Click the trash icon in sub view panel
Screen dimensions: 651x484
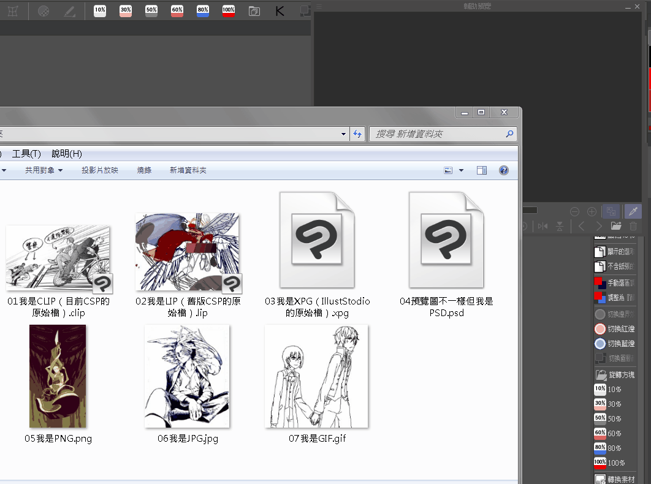pyautogui.click(x=633, y=226)
